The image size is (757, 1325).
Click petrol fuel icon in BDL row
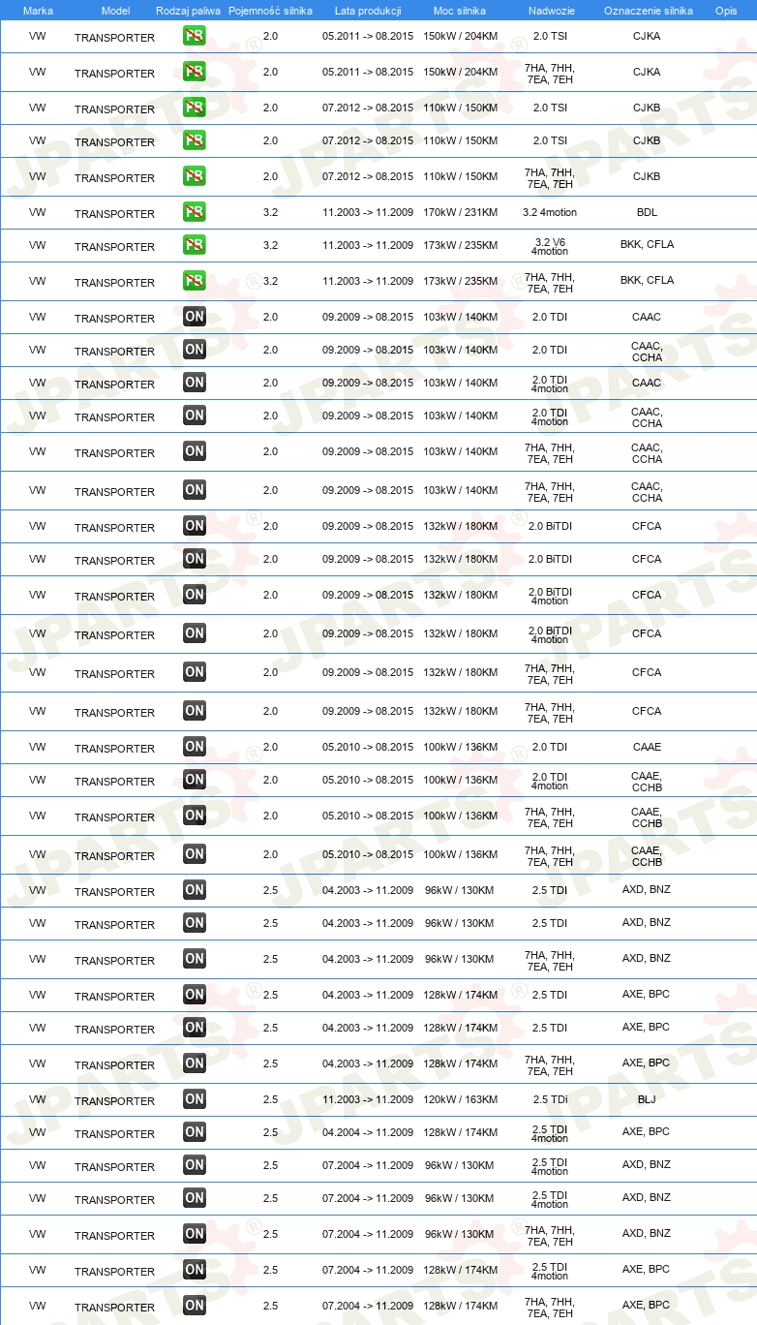point(195,212)
